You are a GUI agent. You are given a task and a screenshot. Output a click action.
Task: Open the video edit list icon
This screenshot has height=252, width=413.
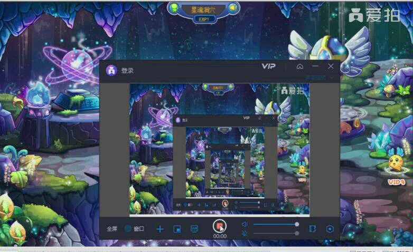[x=313, y=229]
